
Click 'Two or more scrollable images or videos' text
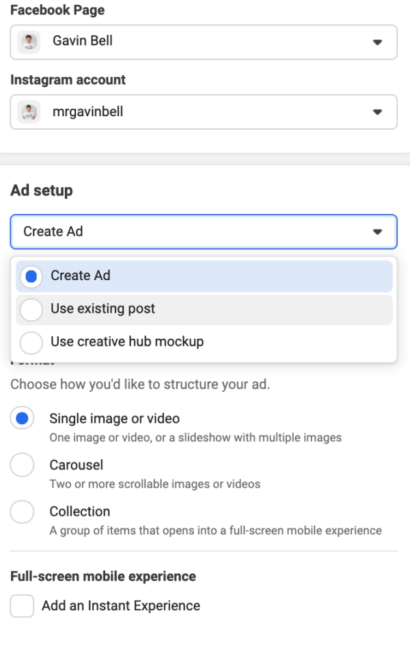point(155,484)
